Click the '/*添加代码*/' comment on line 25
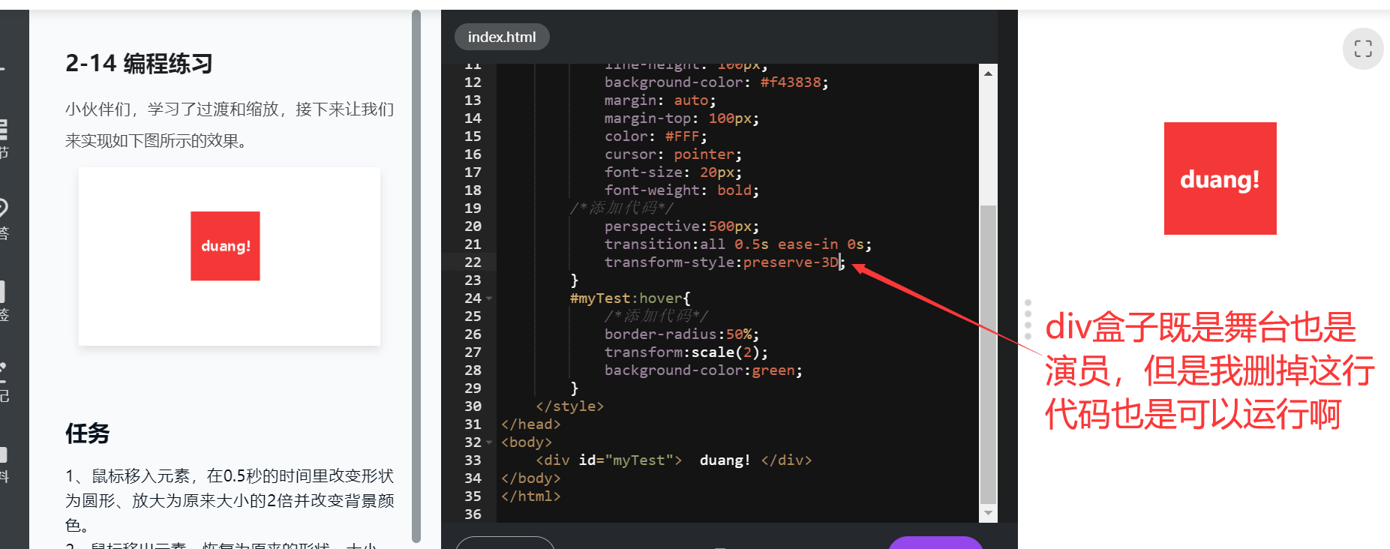Screen dimensions: 1390x549 656,316
